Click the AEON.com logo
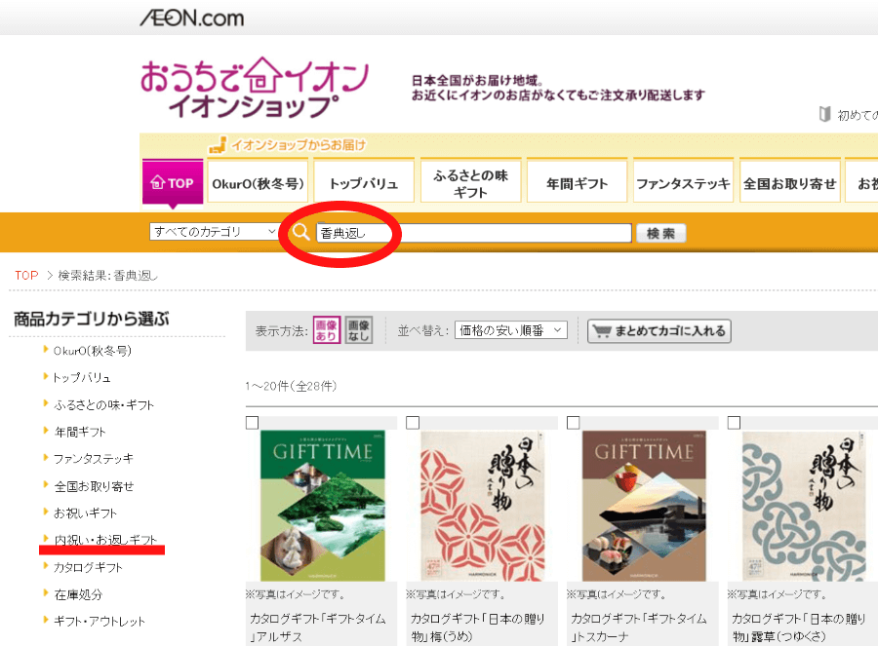This screenshot has height=646, width=878. click(x=192, y=18)
